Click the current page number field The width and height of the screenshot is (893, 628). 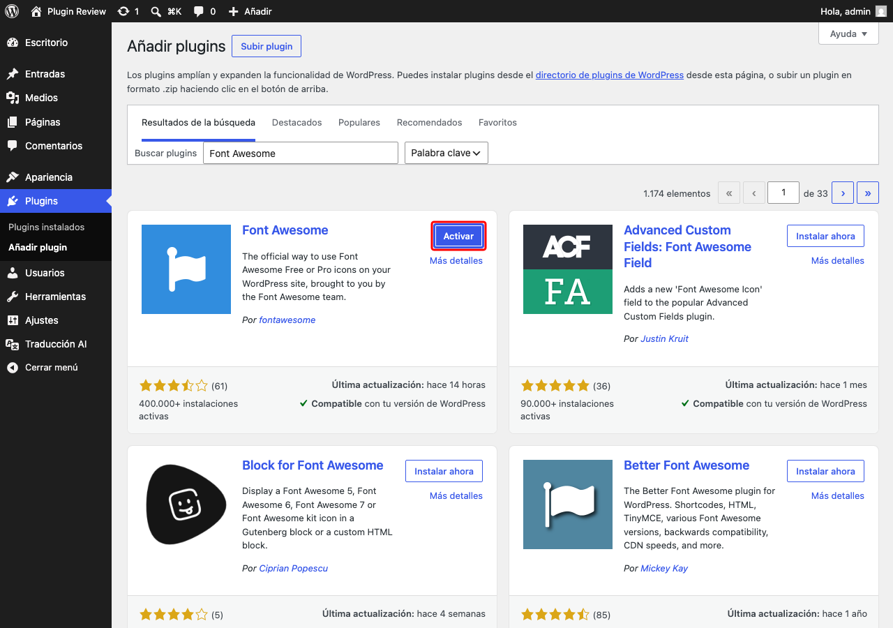pos(783,193)
